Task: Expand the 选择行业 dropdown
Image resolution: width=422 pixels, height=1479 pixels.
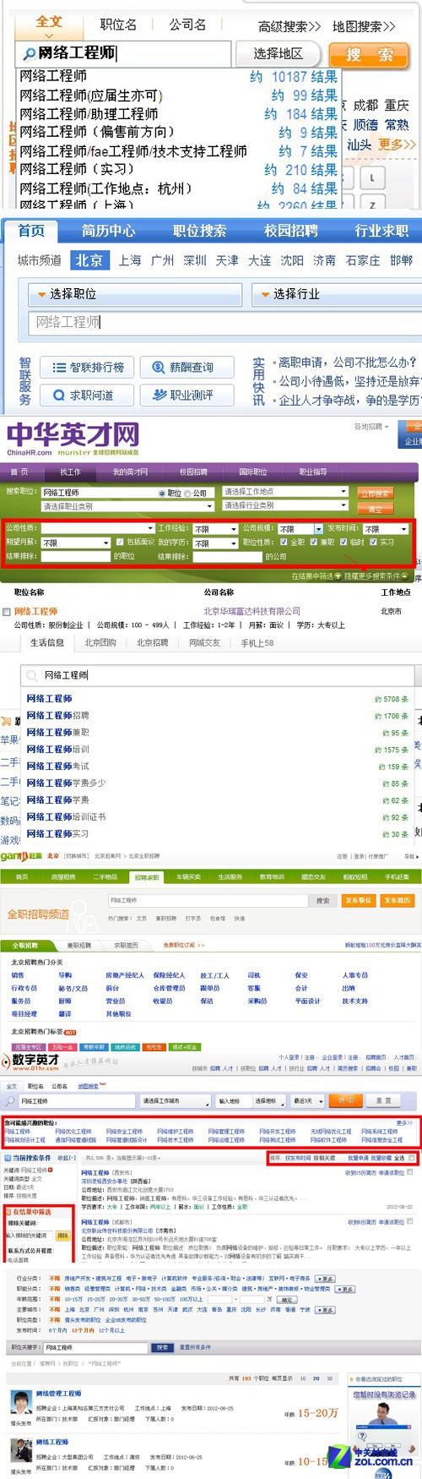Action: [336, 294]
